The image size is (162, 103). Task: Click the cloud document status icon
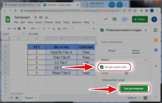[46, 17]
